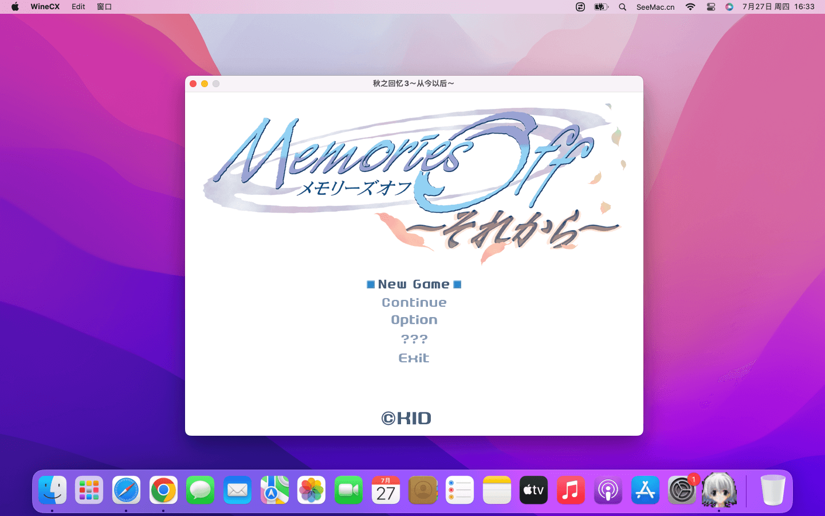Click the input method icon in menu bar

pos(580,7)
